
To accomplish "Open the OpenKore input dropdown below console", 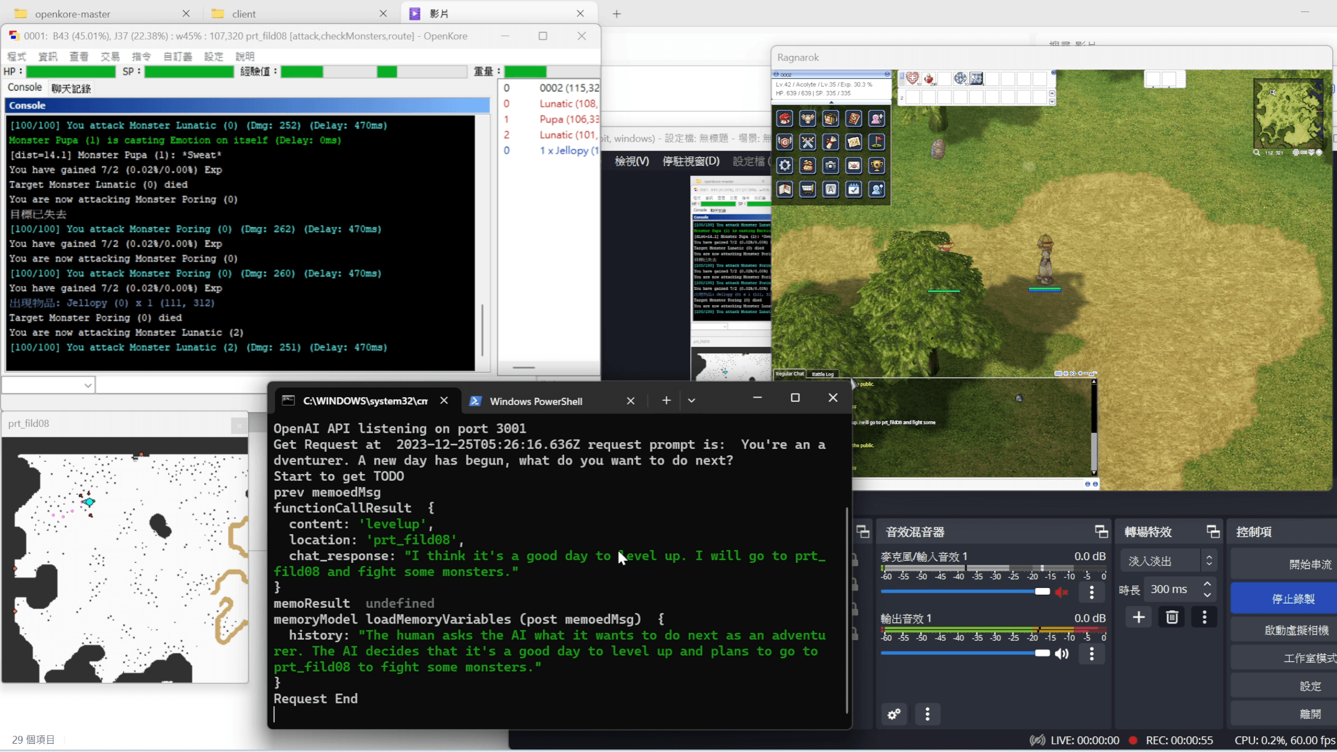I will [x=48, y=385].
